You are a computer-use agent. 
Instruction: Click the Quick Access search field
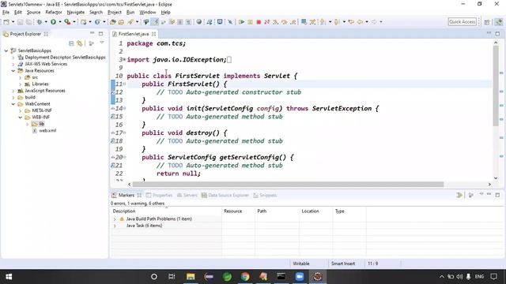[x=462, y=22]
